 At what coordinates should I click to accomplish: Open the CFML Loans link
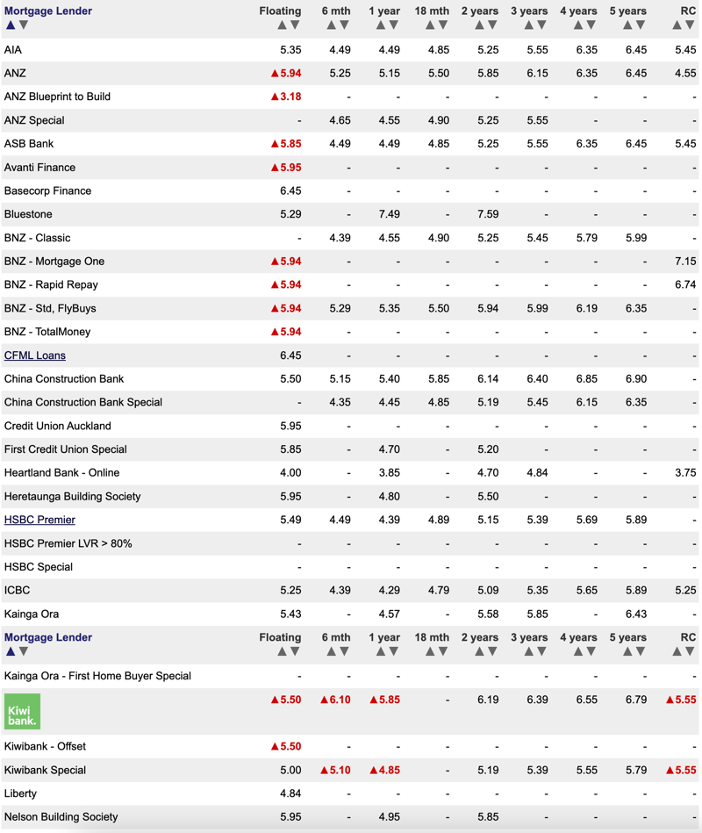click(34, 355)
